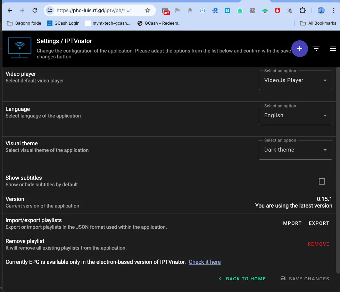Viewport: 340px width, 292px height.
Task: Click the version number 0.15.1
Action: 324,199
